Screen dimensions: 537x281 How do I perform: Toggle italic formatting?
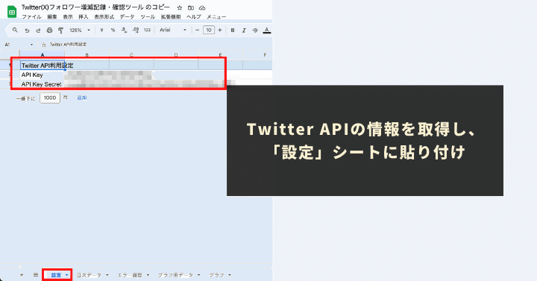tap(244, 30)
